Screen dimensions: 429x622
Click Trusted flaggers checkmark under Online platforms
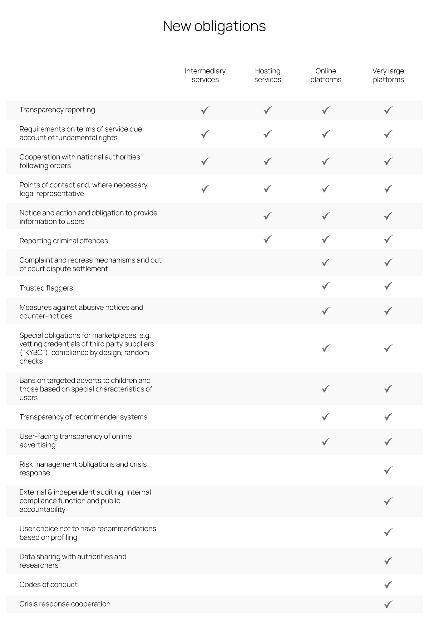coord(325,286)
